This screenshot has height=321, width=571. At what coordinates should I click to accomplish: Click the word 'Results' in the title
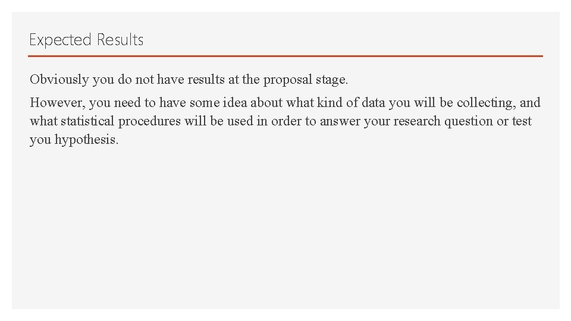pyautogui.click(x=120, y=40)
